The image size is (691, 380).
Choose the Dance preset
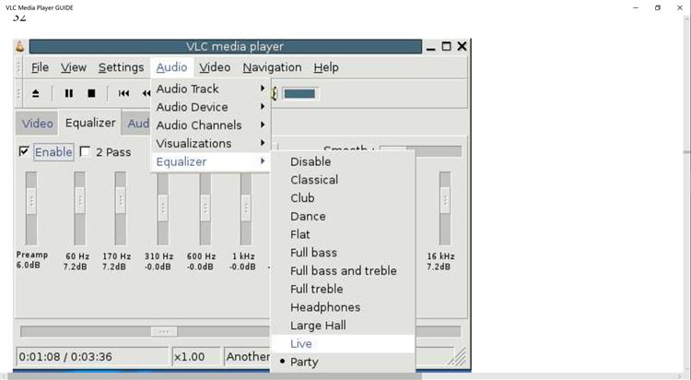click(x=343, y=216)
